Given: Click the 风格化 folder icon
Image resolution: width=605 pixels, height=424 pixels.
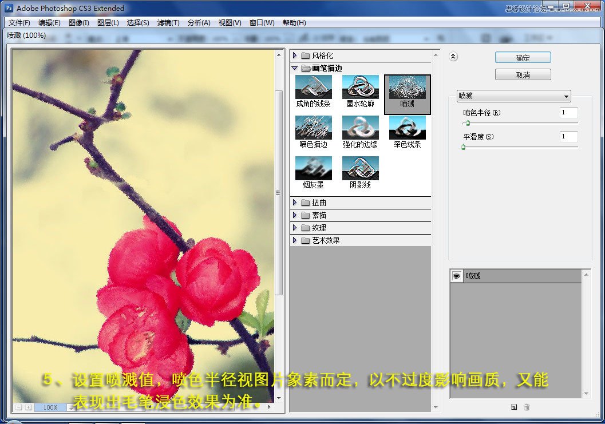Looking at the screenshot, I should (306, 56).
